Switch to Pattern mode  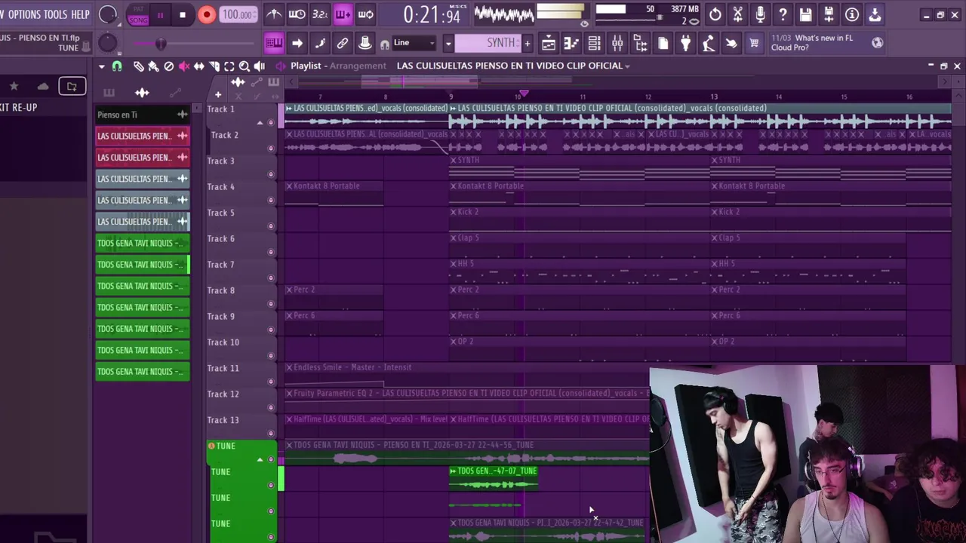(x=138, y=10)
